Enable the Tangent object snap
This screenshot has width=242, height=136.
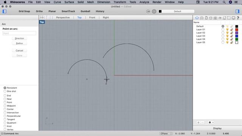tap(5, 119)
